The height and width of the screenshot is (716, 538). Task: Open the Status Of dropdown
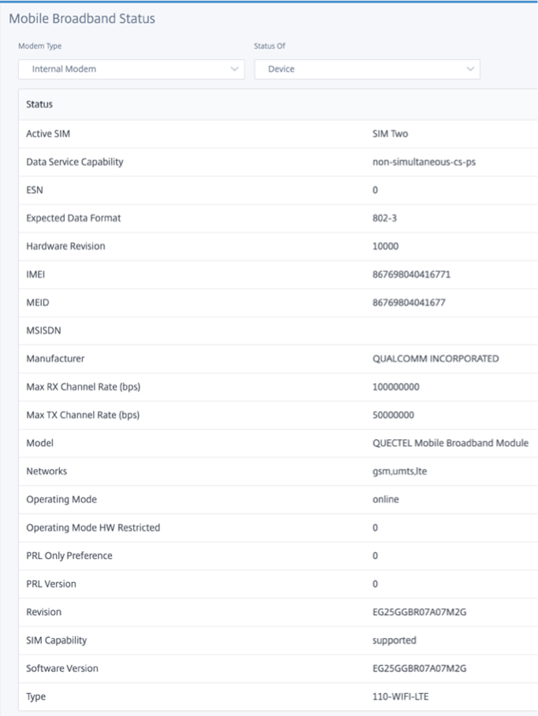[x=367, y=69]
